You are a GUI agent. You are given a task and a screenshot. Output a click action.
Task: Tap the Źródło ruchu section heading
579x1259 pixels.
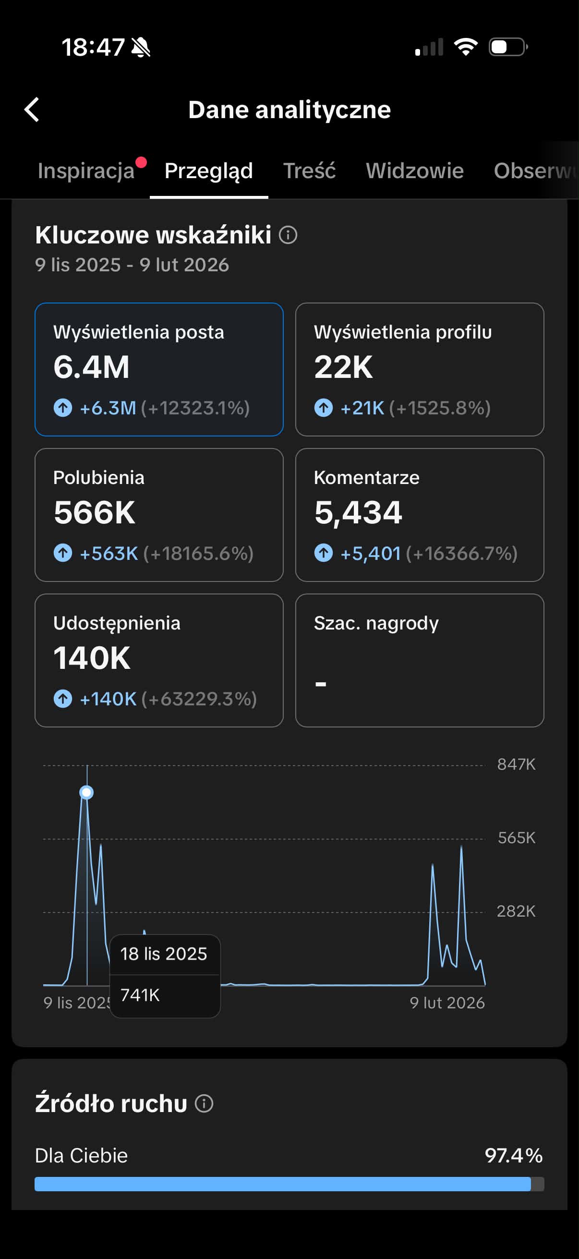(x=111, y=1103)
